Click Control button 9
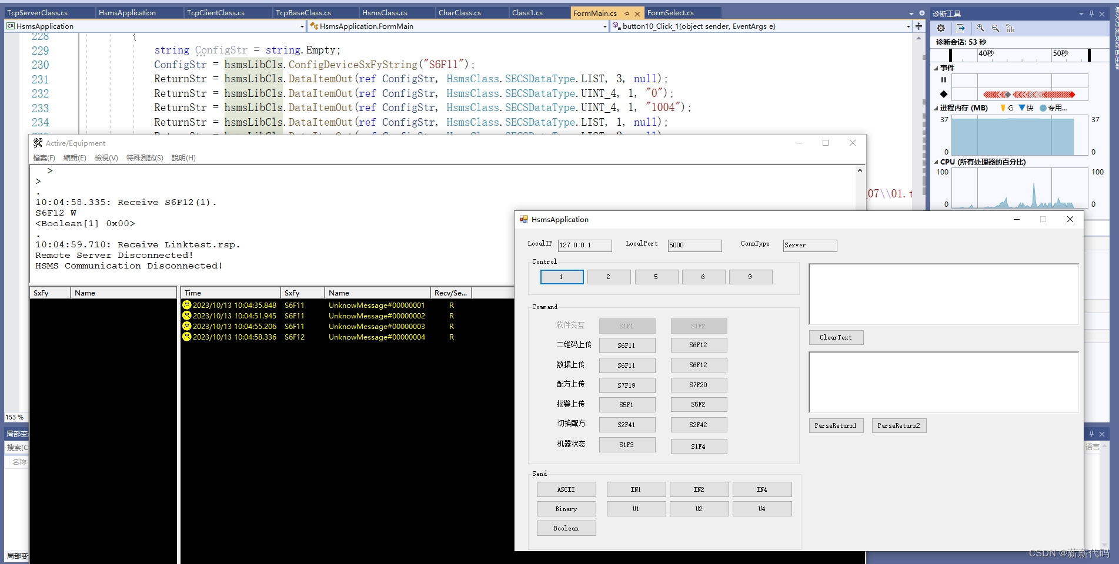Image resolution: width=1119 pixels, height=564 pixels. click(750, 277)
